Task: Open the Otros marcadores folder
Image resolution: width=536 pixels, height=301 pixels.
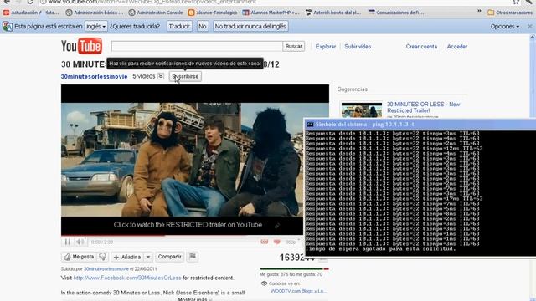Action: tap(510, 13)
